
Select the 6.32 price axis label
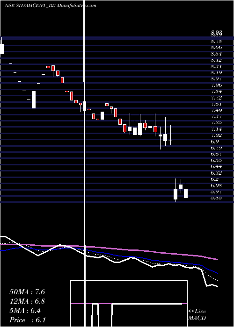coord(216,173)
